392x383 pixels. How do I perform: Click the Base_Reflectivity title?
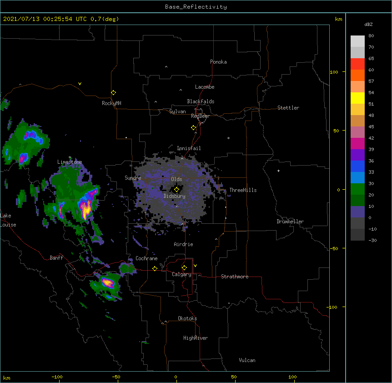(x=196, y=7)
